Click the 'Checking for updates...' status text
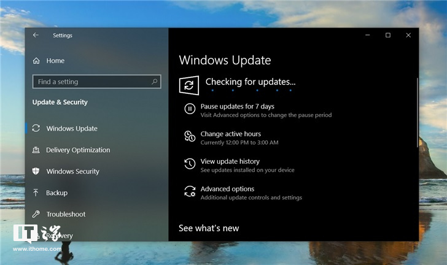 [251, 82]
